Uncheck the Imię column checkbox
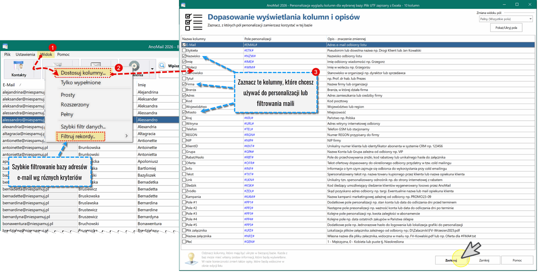Viewport: 539px width, 273px height. point(184,61)
